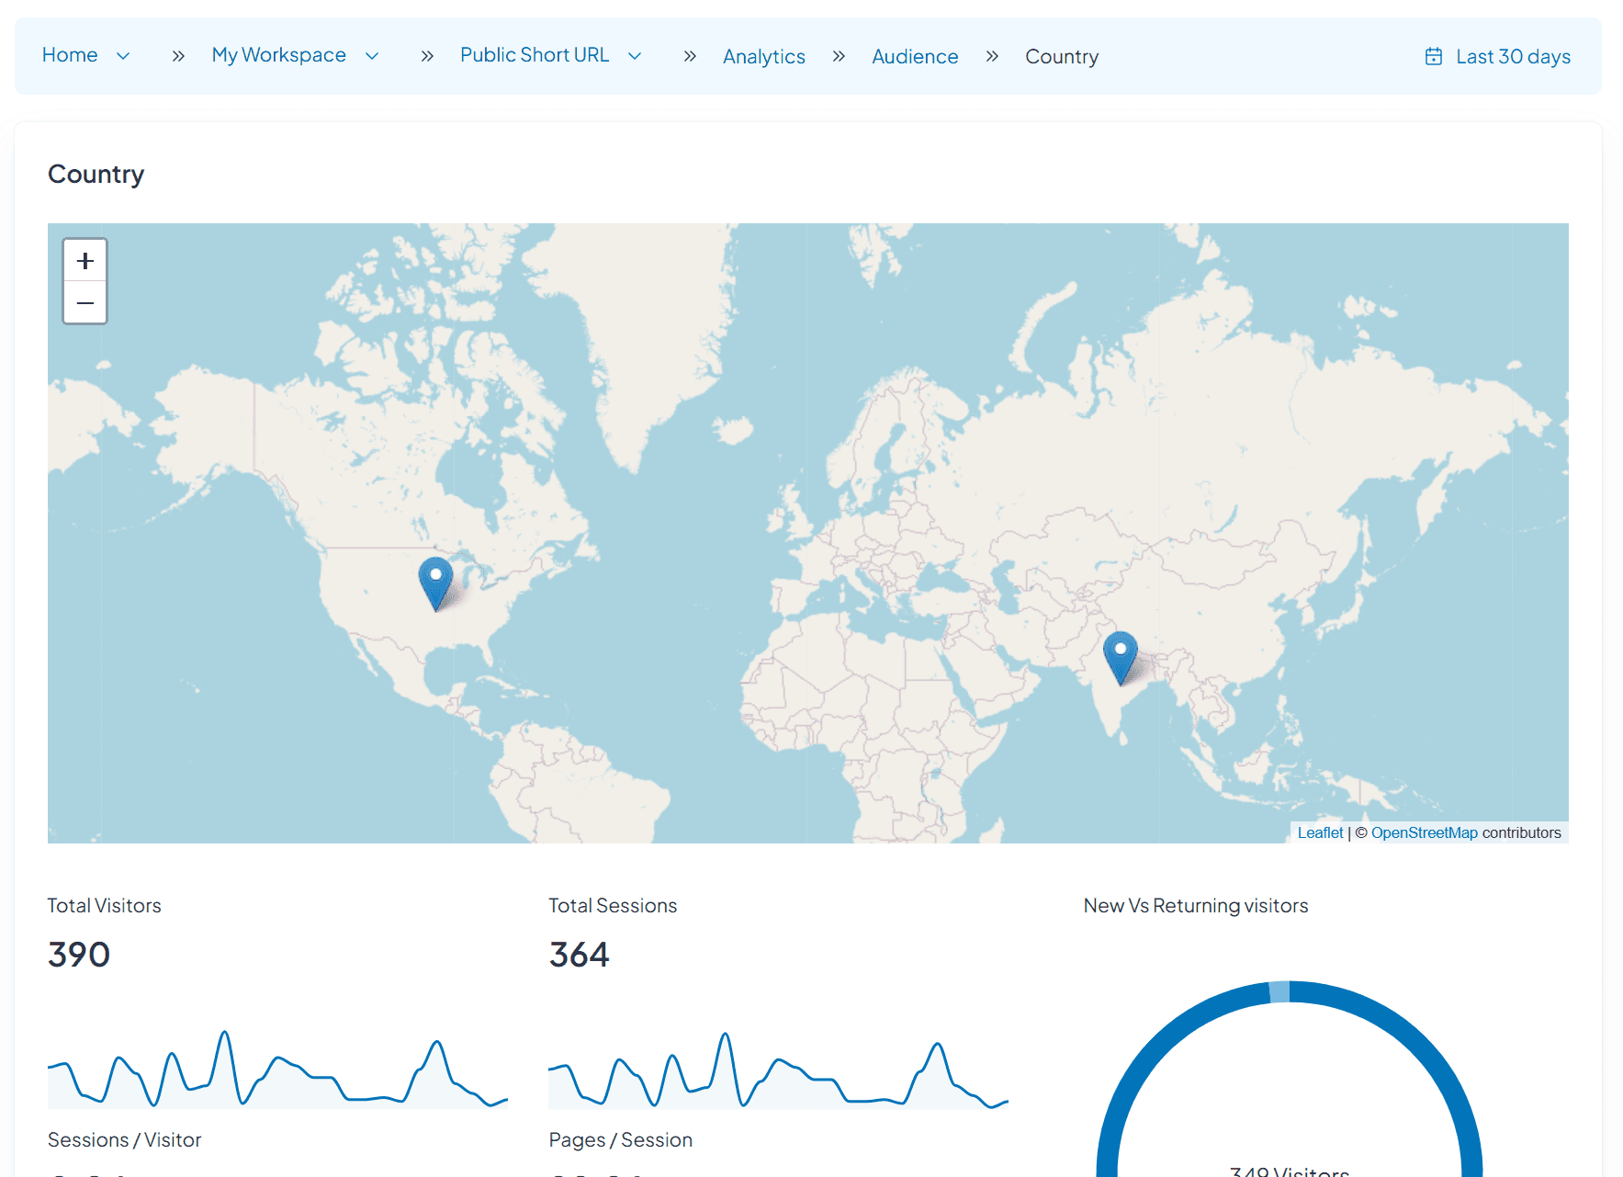Click the Total Visitors sparkline chart
This screenshot has height=1177, width=1623.
click(277, 1069)
